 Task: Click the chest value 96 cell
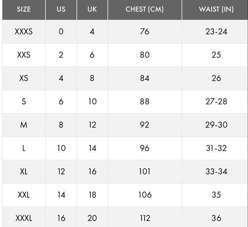tap(145, 148)
